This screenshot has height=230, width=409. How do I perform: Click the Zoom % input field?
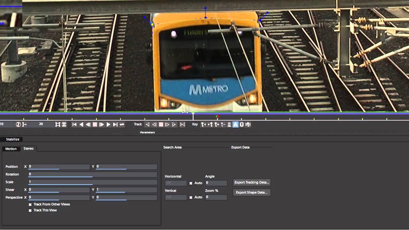(216, 197)
